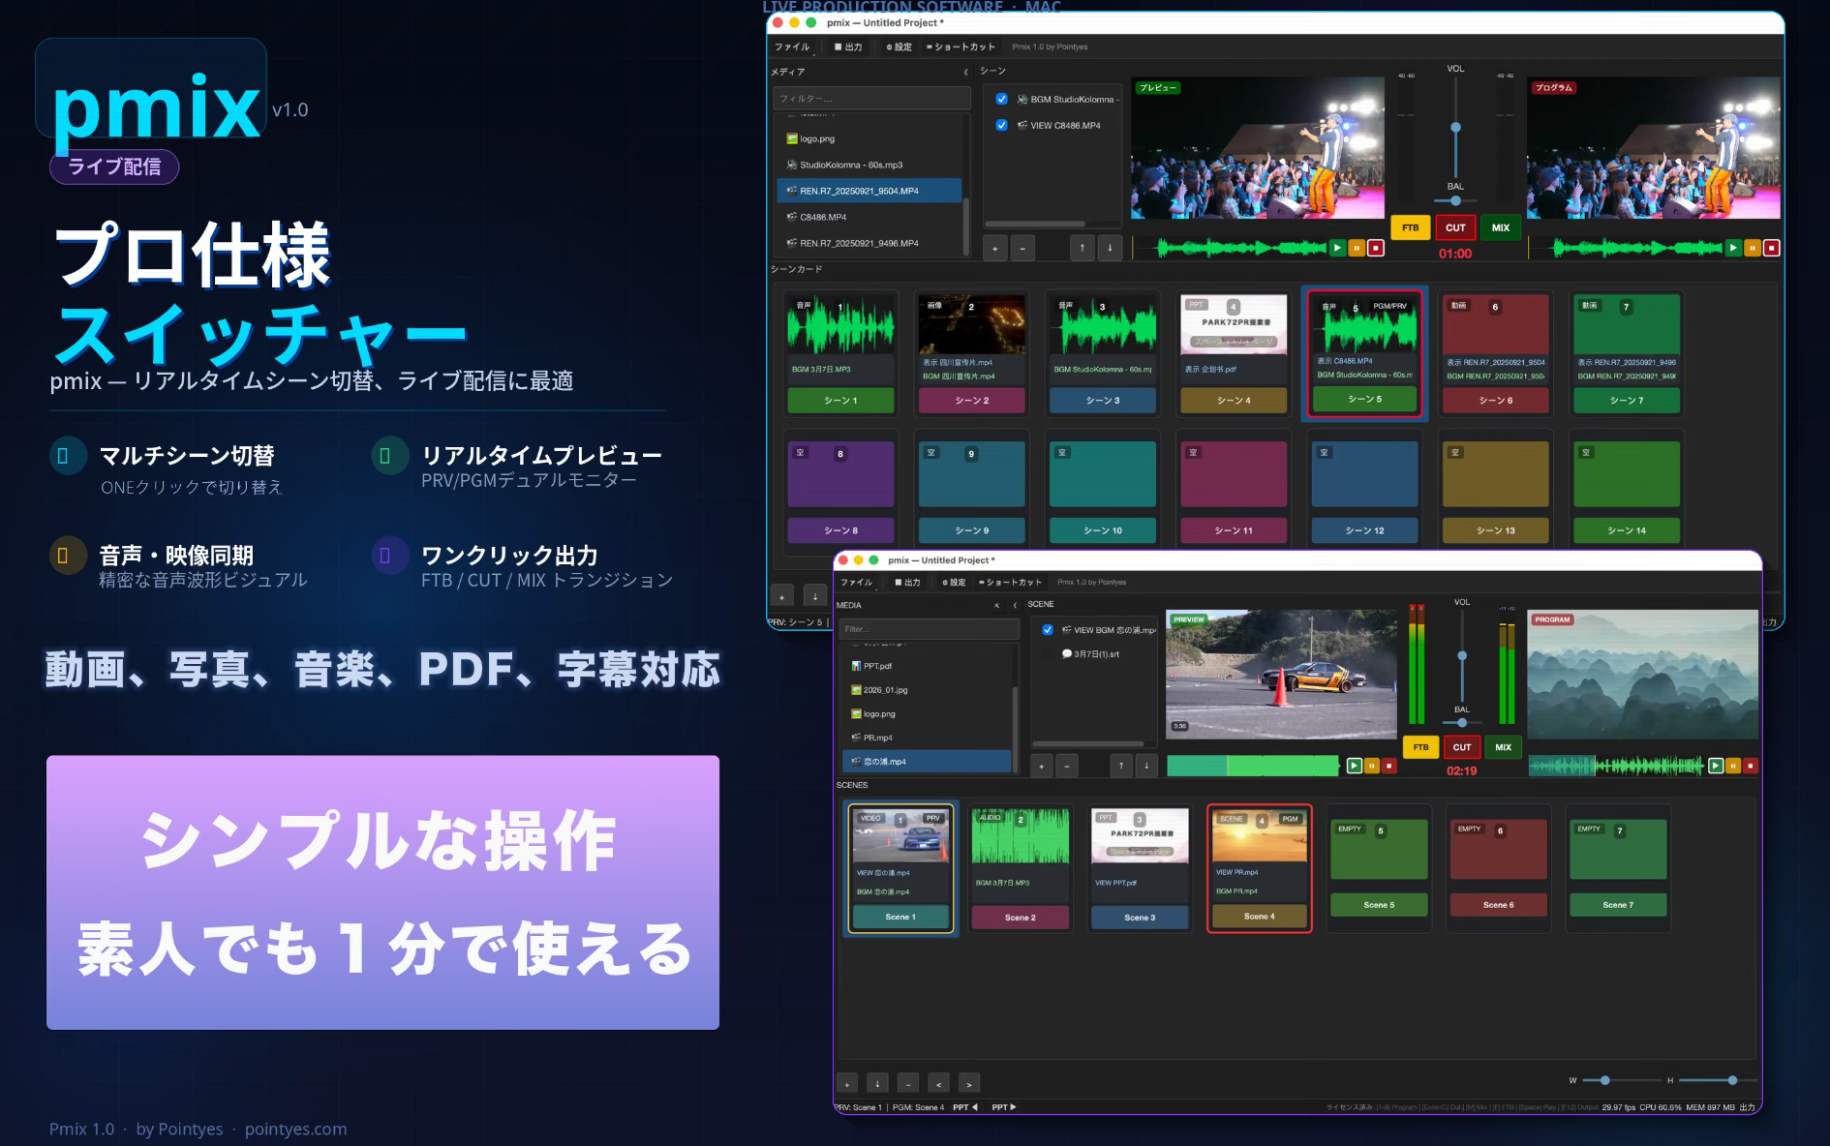The height and width of the screenshot is (1146, 1830).
Task: Click the shrink-arrow icon in the MEDIA panel header
Action: [996, 605]
